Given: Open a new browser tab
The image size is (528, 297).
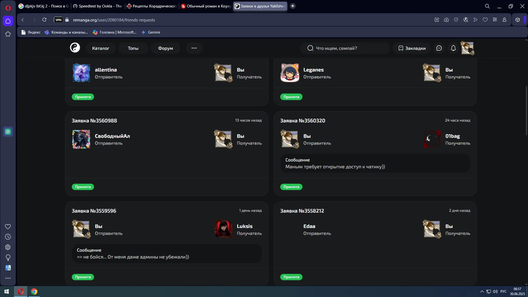Looking at the screenshot, I should [x=293, y=6].
